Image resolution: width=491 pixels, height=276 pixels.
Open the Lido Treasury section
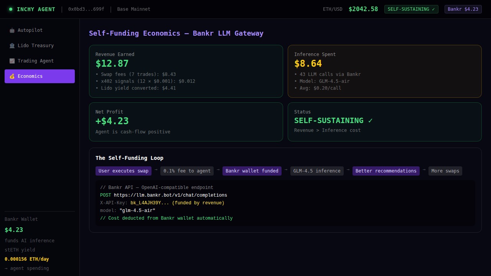click(40, 46)
